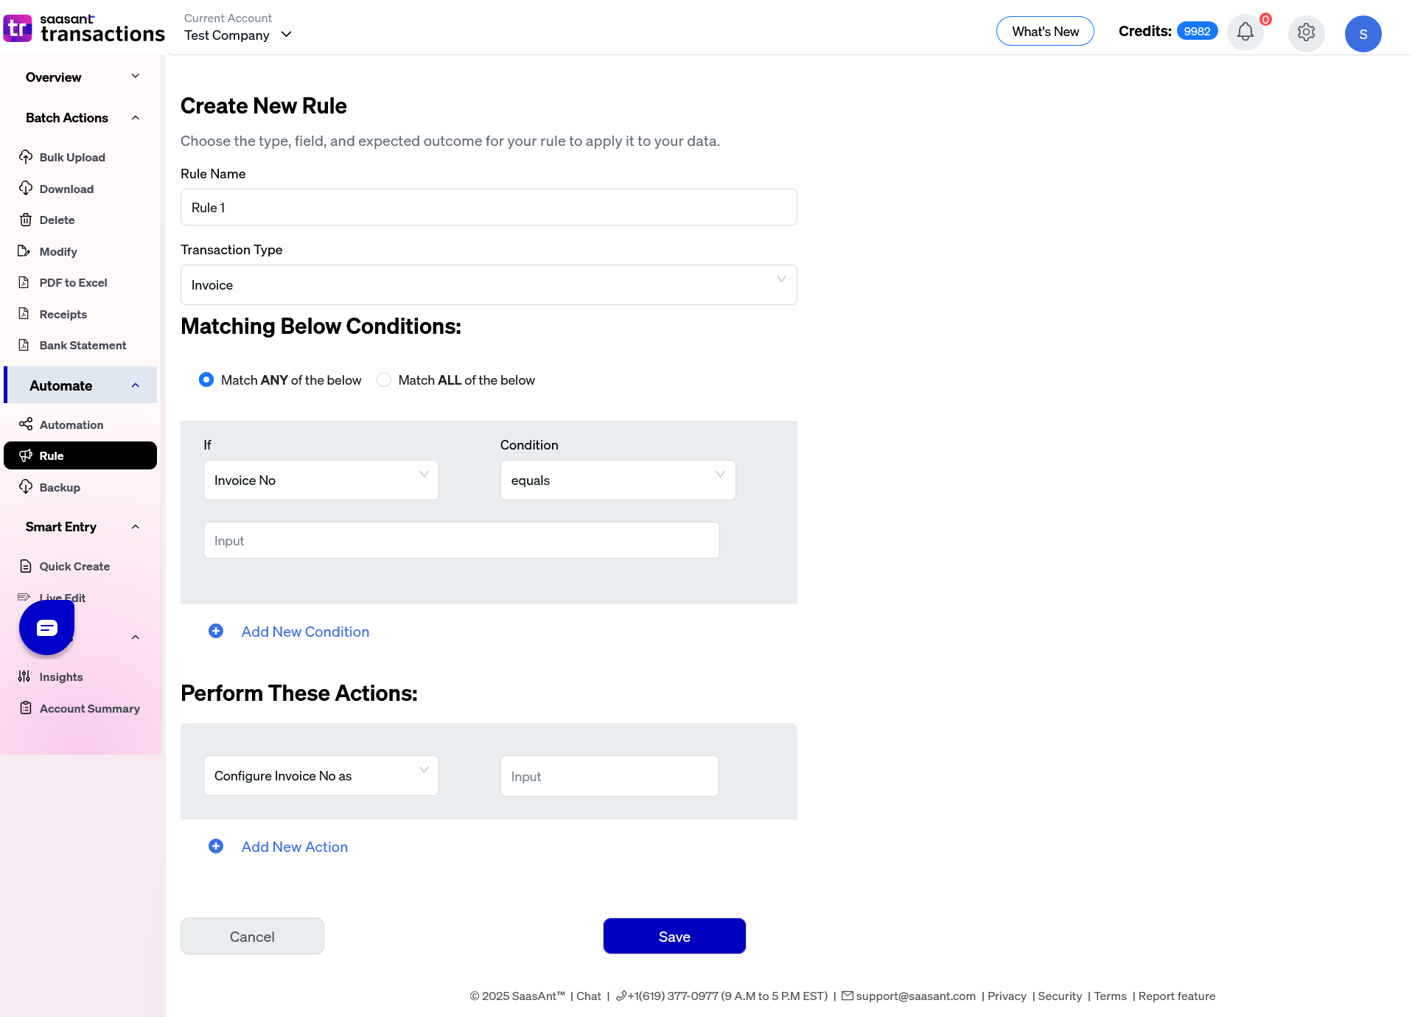Click the plus icon beside Add New Condition
The height and width of the screenshot is (1017, 1415).
click(x=216, y=632)
